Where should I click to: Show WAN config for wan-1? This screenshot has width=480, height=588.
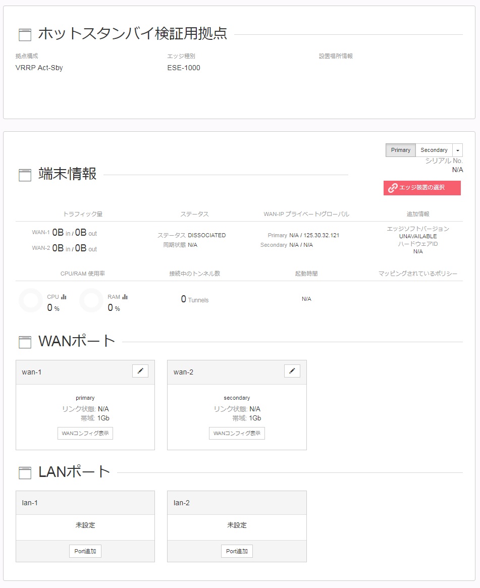point(85,433)
